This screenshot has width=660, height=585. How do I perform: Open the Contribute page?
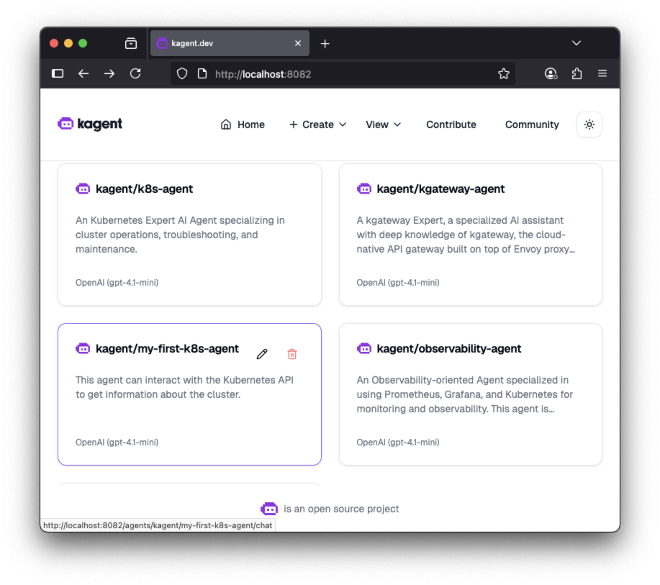[x=451, y=124]
